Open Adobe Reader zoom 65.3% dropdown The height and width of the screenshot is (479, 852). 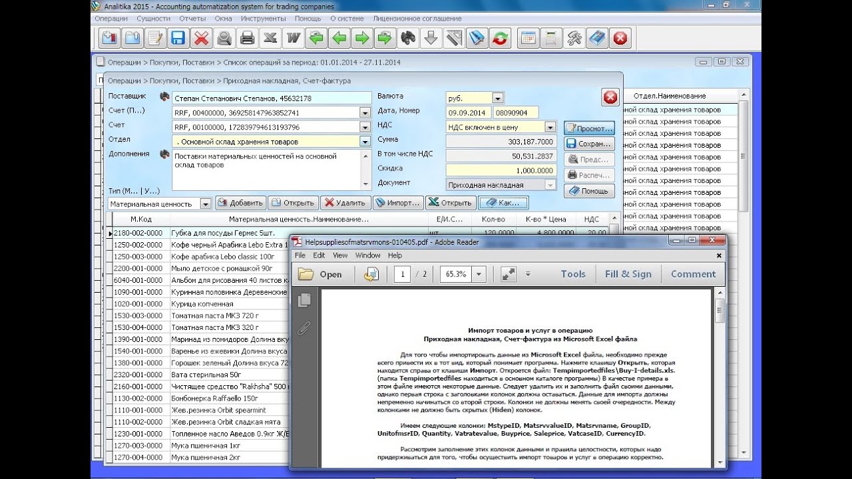(x=479, y=274)
